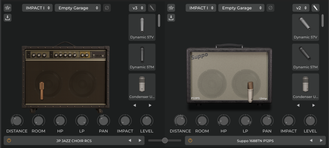Click condenser mic on Suppo cabinet speaker
Viewport: 329px width, 148px height.
(250, 92)
